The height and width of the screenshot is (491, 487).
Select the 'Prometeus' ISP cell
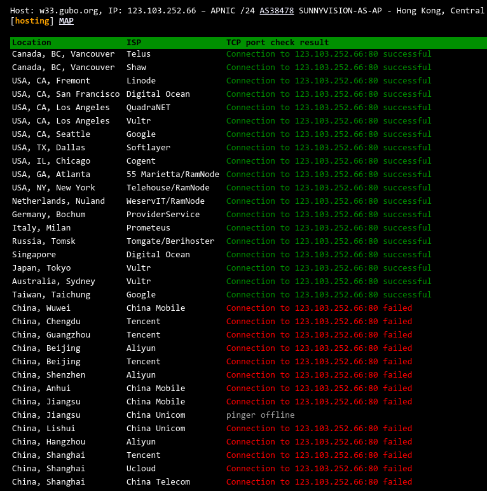click(x=149, y=227)
